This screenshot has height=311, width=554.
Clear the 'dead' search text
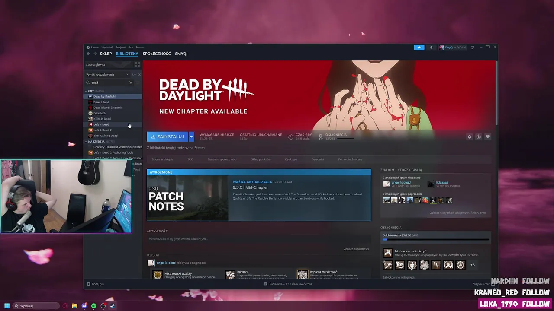[x=131, y=83]
